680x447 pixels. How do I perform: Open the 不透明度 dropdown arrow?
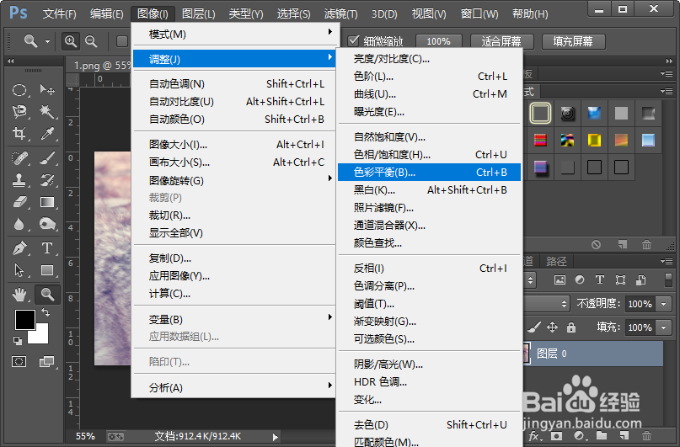tap(663, 304)
